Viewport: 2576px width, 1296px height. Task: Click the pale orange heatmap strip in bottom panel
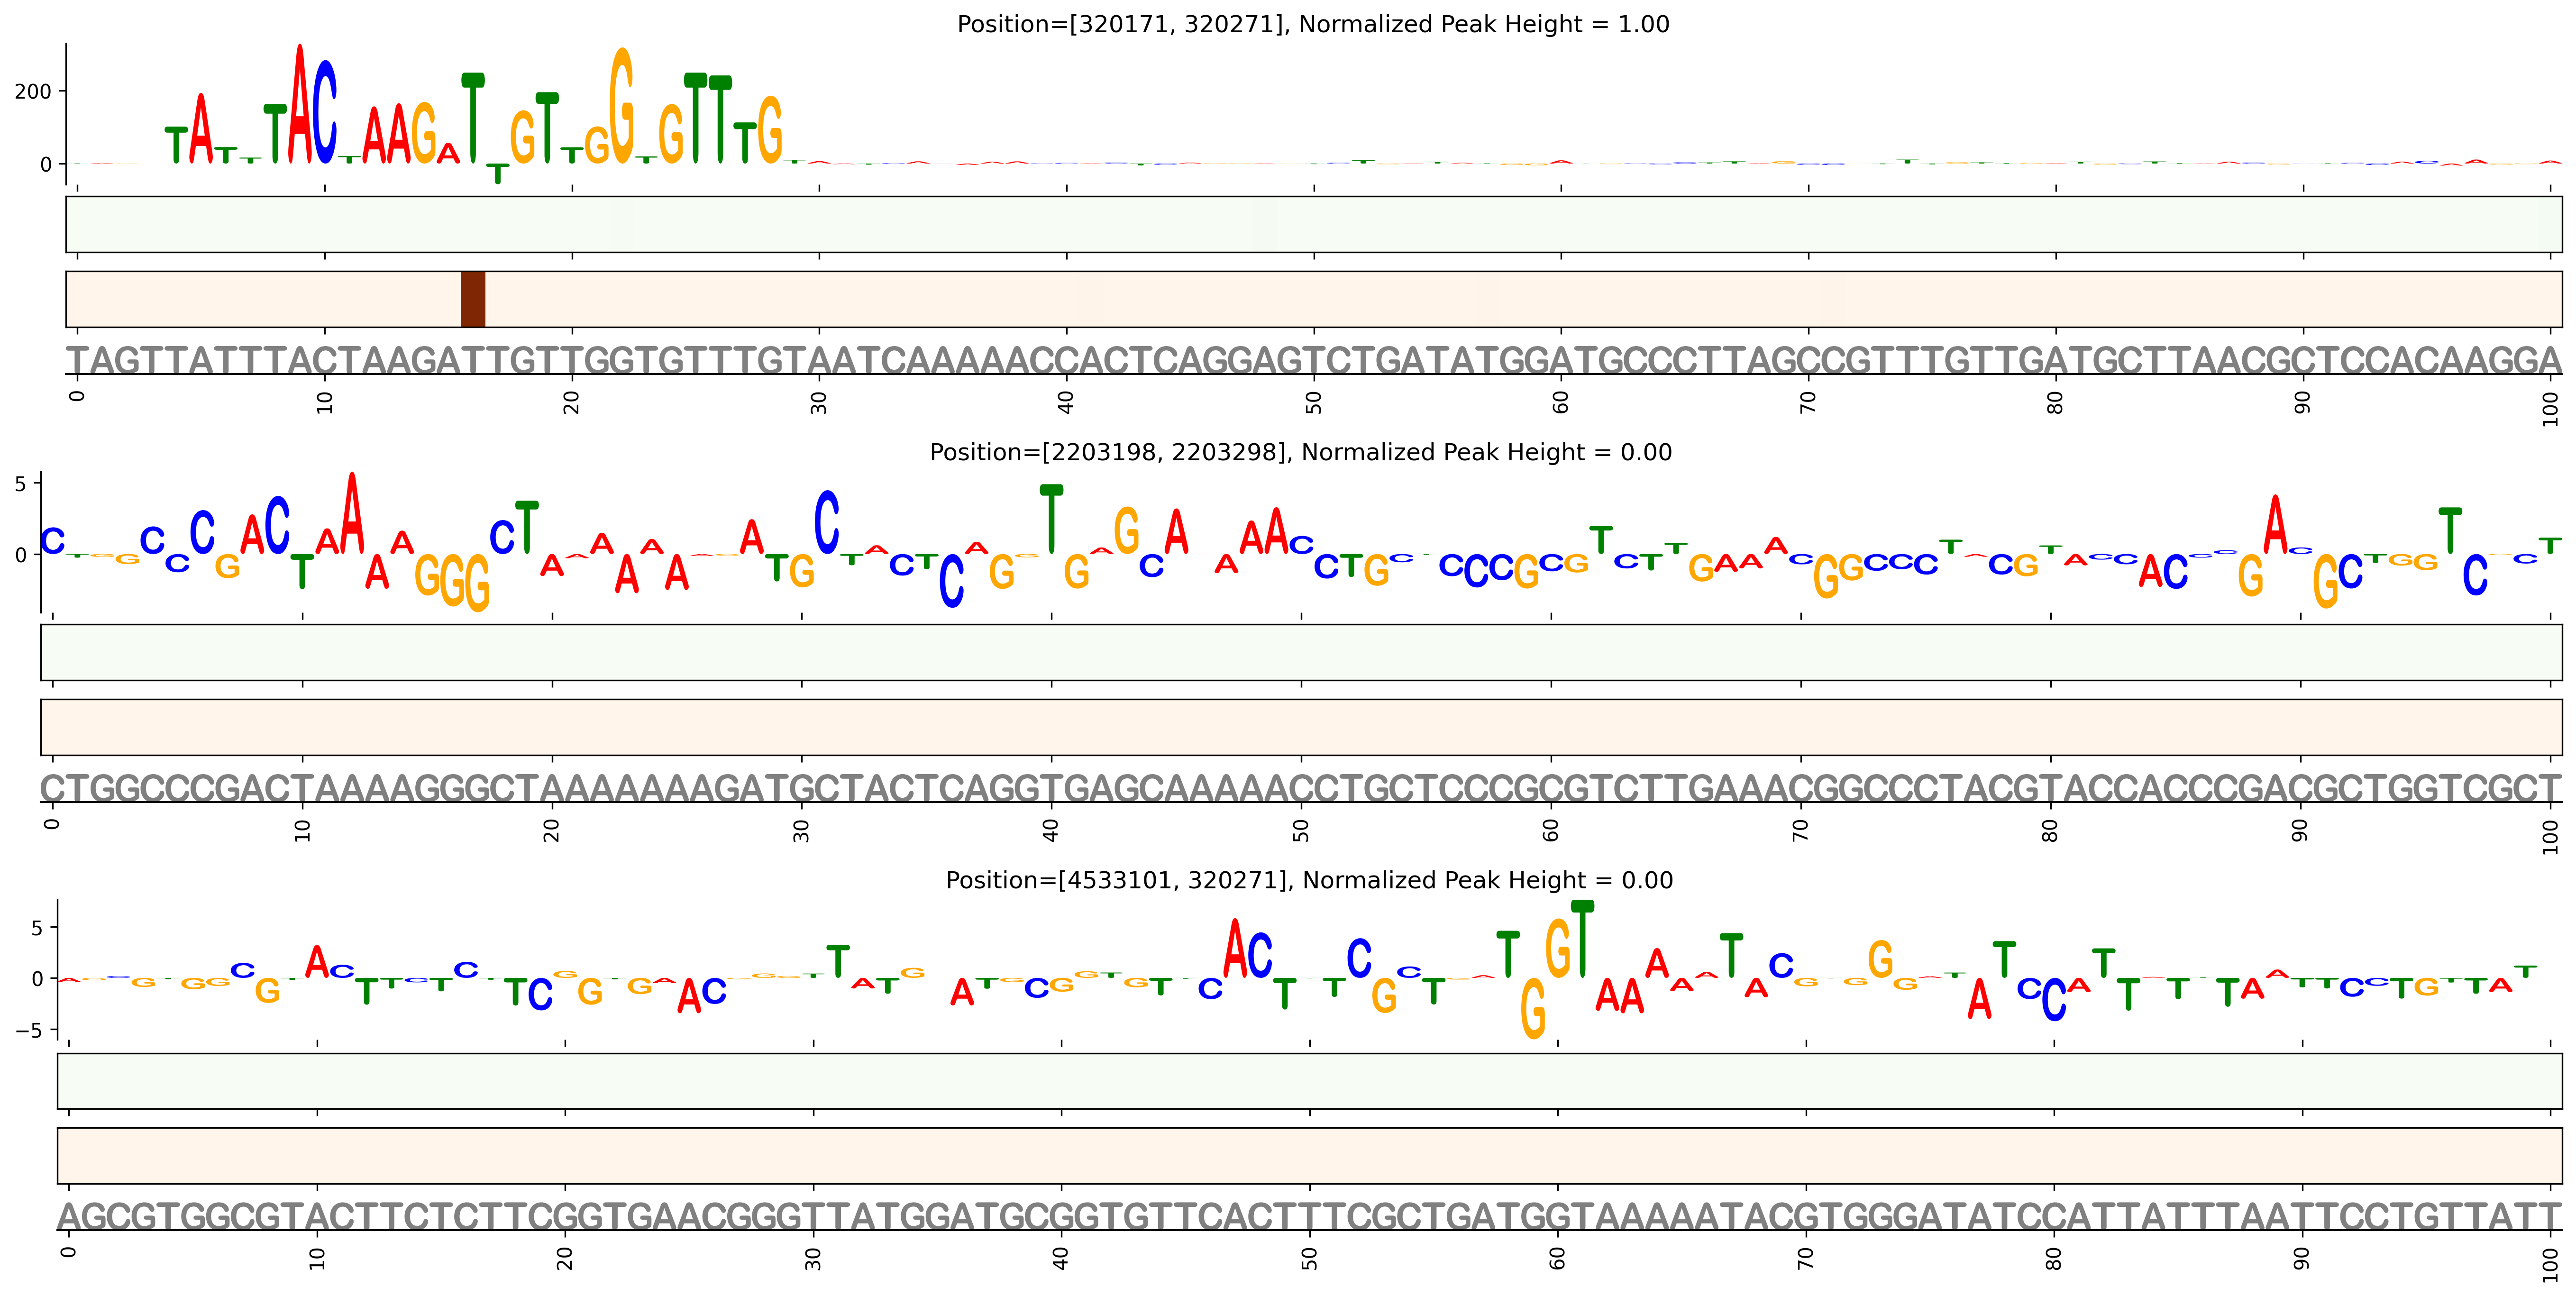click(x=1310, y=1156)
